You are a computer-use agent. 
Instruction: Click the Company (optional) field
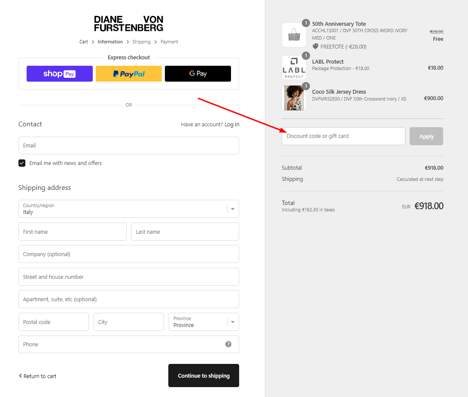click(x=129, y=254)
